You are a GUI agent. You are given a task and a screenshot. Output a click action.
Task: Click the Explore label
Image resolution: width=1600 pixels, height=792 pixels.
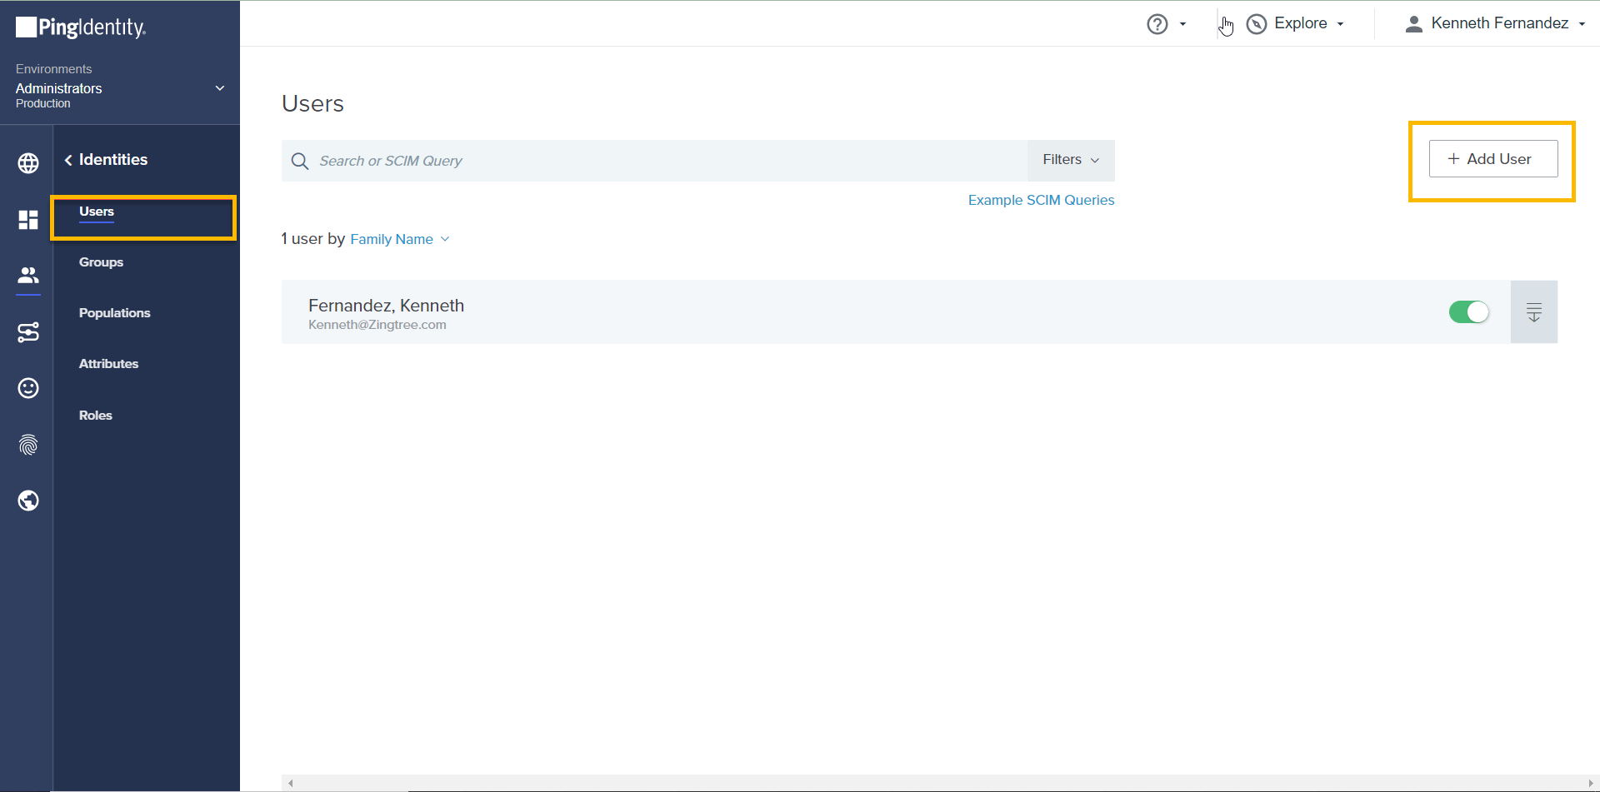(1301, 23)
